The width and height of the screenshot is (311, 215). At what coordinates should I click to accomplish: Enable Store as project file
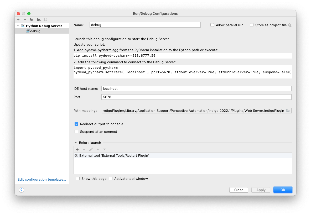[251, 25]
